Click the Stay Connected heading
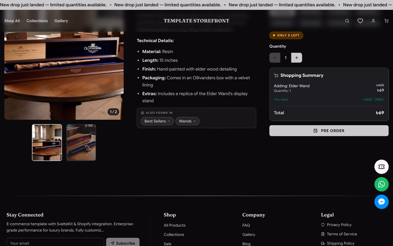393x246 pixels. coord(25,215)
